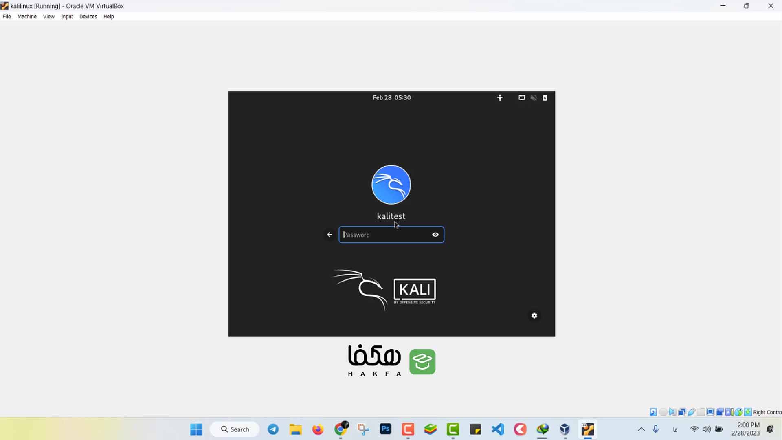Click the microphone tray icon
782x440 pixels.
[656, 429]
